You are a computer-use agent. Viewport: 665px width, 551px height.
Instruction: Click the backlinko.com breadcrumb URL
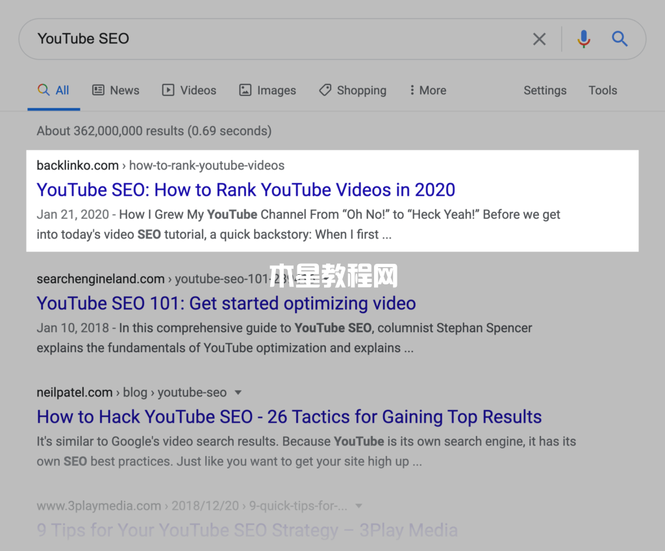[x=160, y=165]
